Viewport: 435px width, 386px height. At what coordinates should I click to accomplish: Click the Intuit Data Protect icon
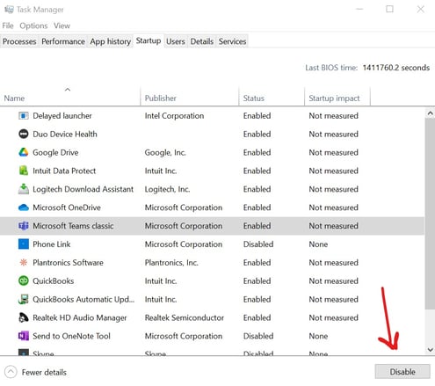coord(24,171)
